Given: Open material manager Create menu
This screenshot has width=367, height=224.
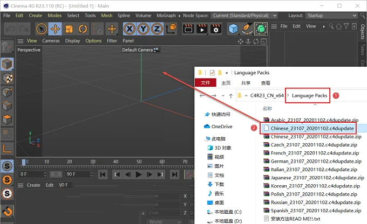Looking at the screenshot, I should pos(33,185).
